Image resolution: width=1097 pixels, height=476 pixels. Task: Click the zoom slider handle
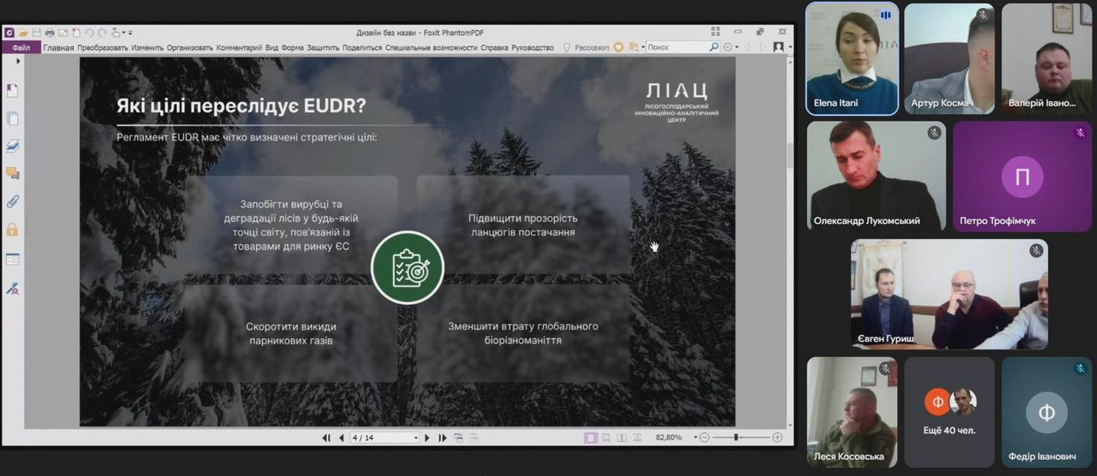tap(736, 438)
